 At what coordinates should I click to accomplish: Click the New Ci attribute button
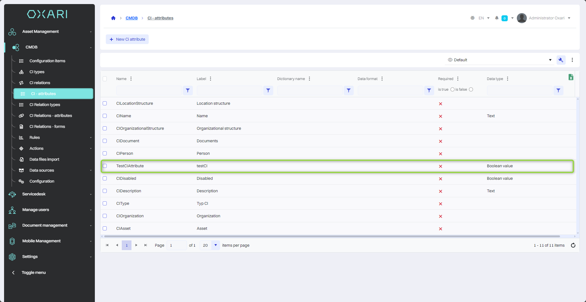127,39
